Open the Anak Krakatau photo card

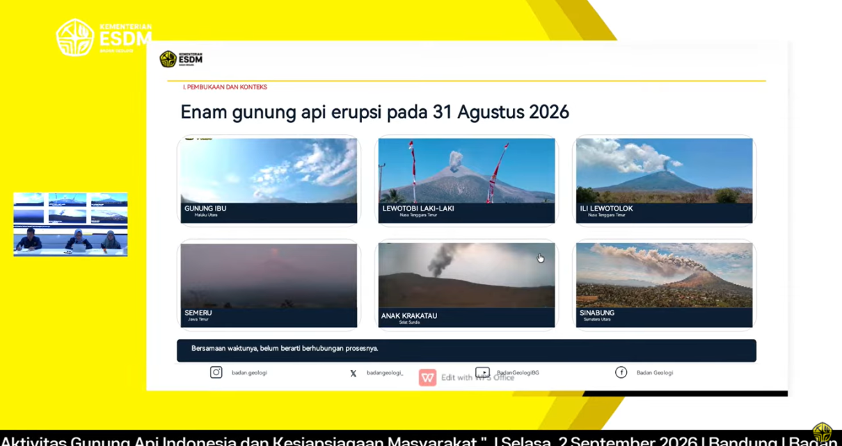(x=466, y=285)
